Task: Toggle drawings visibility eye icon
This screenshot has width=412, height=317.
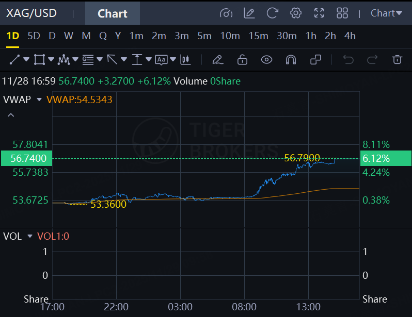Action: (x=266, y=60)
